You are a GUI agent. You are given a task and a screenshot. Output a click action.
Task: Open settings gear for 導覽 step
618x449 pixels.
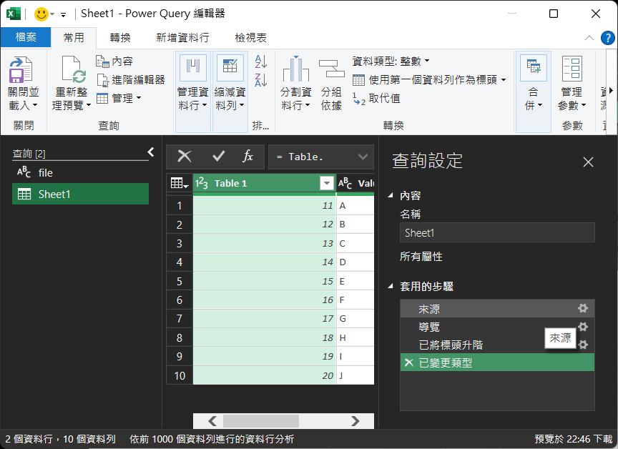click(x=583, y=327)
